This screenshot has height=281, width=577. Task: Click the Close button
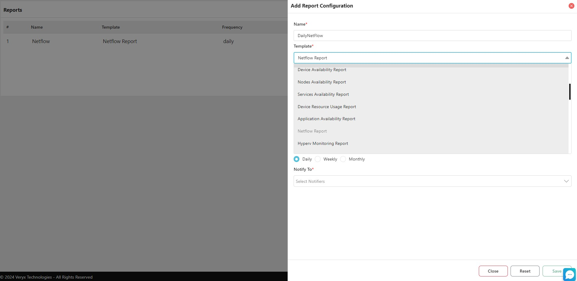[493, 271]
